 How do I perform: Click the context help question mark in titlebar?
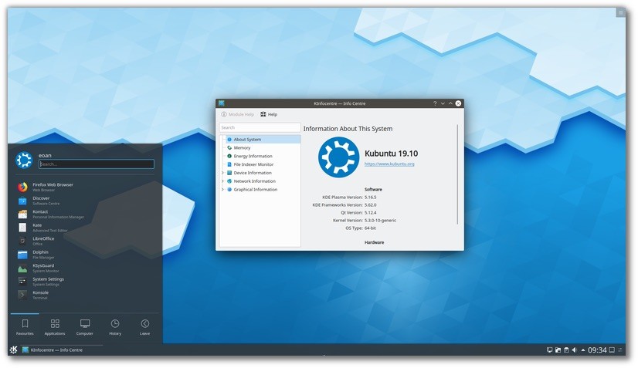click(435, 103)
